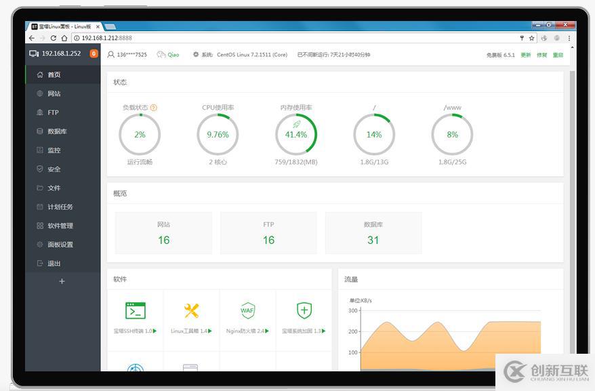Viewport: 595px width, 391px height.
Task: Open the Chrome three-dot menu
Action: [x=569, y=38]
